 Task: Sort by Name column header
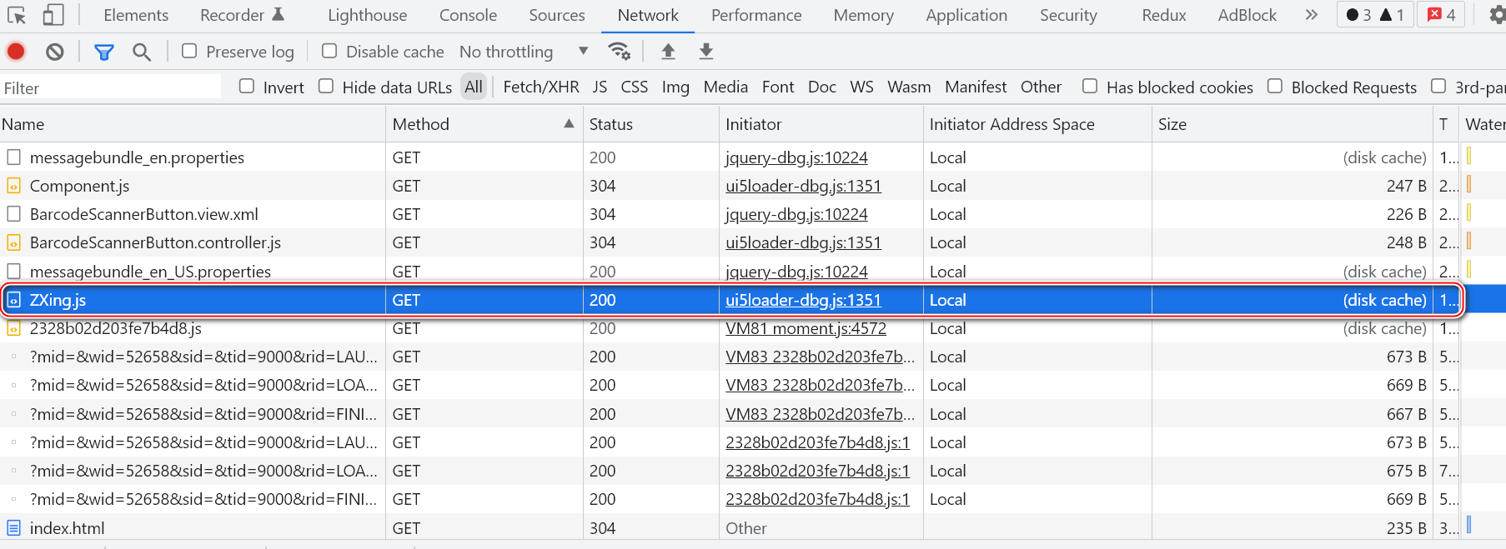192,124
